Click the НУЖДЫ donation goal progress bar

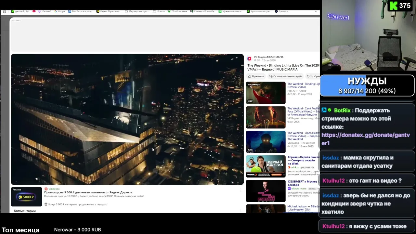point(367,86)
